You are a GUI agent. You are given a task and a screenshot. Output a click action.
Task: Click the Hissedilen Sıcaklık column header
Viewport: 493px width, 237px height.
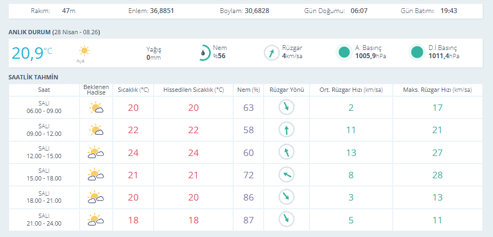[193, 90]
